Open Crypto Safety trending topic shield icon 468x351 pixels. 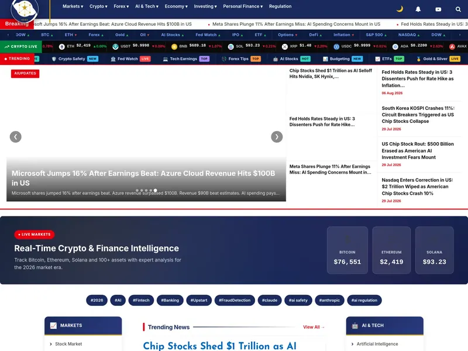pos(54,59)
